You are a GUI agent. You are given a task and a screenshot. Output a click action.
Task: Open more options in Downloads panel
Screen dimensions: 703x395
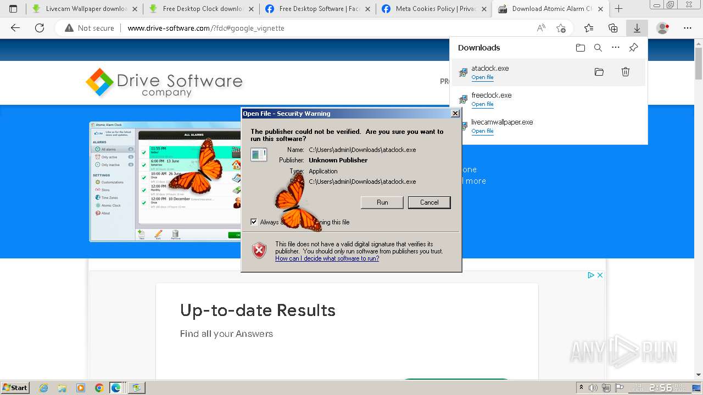point(616,48)
